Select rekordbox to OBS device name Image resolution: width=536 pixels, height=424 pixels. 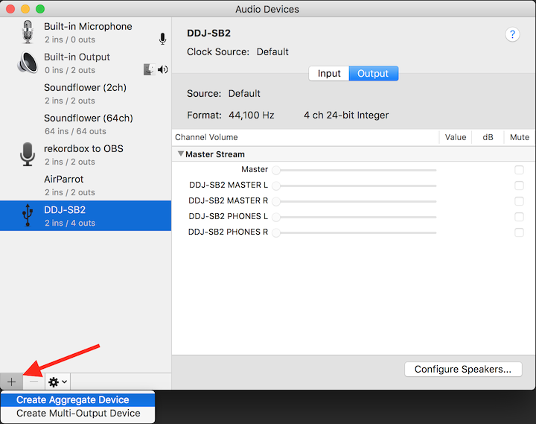[x=83, y=148]
